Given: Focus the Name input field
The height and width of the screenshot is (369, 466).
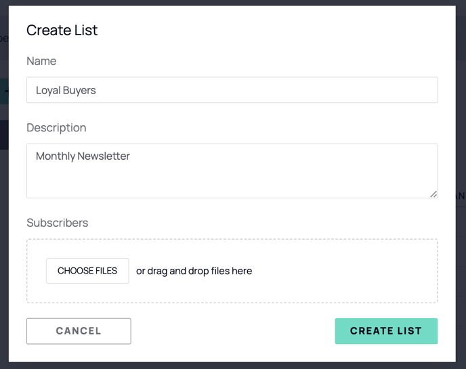Looking at the screenshot, I should click(x=232, y=90).
